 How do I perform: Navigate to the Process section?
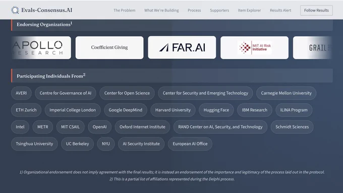tap(194, 10)
